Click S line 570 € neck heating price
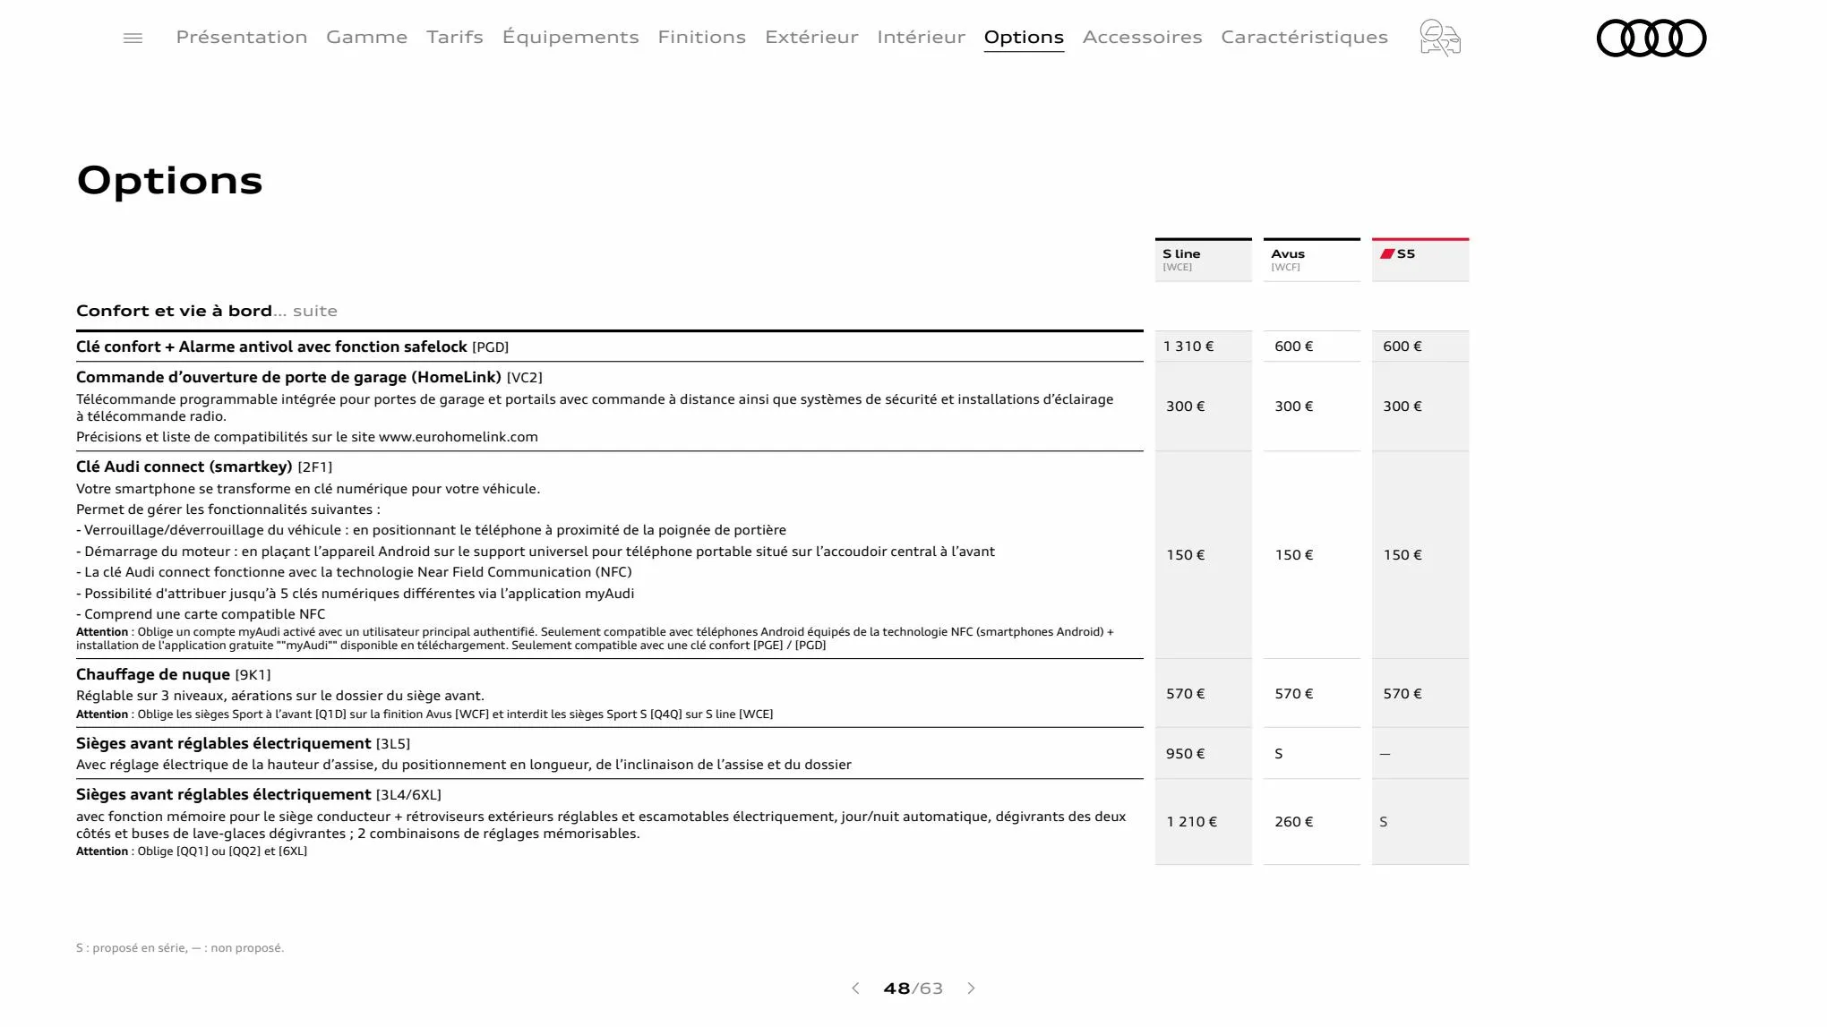Image resolution: width=1827 pixels, height=1027 pixels. (x=1186, y=694)
